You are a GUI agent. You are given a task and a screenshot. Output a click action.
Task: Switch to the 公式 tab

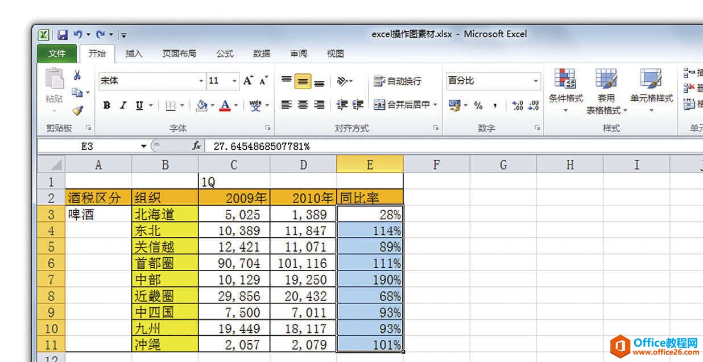coord(225,54)
